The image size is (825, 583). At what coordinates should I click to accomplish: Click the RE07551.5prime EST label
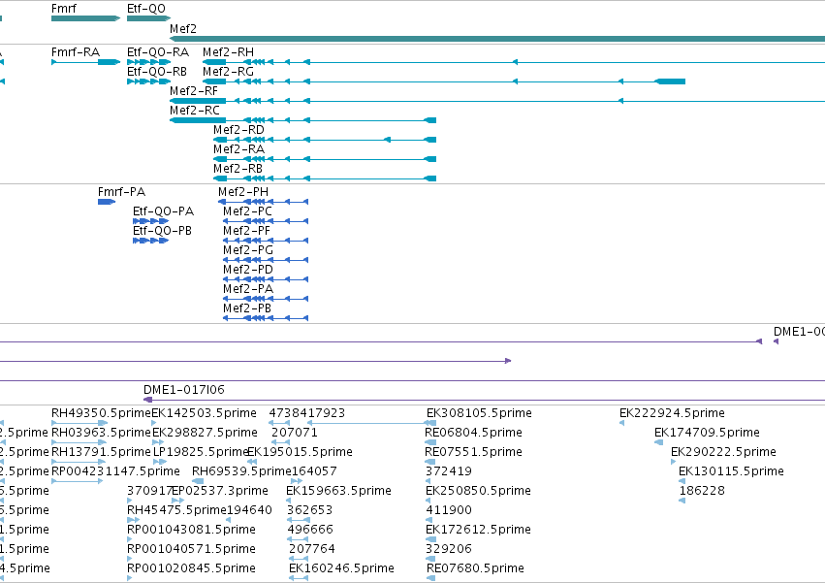point(473,452)
